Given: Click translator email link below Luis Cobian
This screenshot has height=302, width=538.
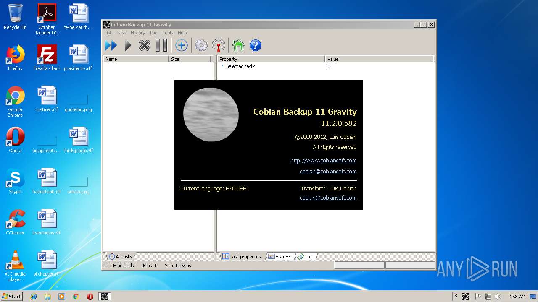Looking at the screenshot, I should [x=328, y=198].
